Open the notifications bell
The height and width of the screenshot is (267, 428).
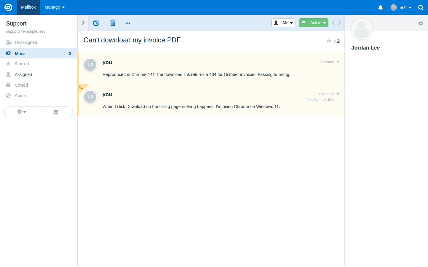pos(380,8)
